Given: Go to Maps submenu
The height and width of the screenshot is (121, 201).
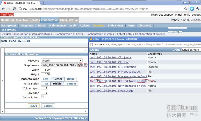Looking at the screenshot, I should (x=131, y=25).
